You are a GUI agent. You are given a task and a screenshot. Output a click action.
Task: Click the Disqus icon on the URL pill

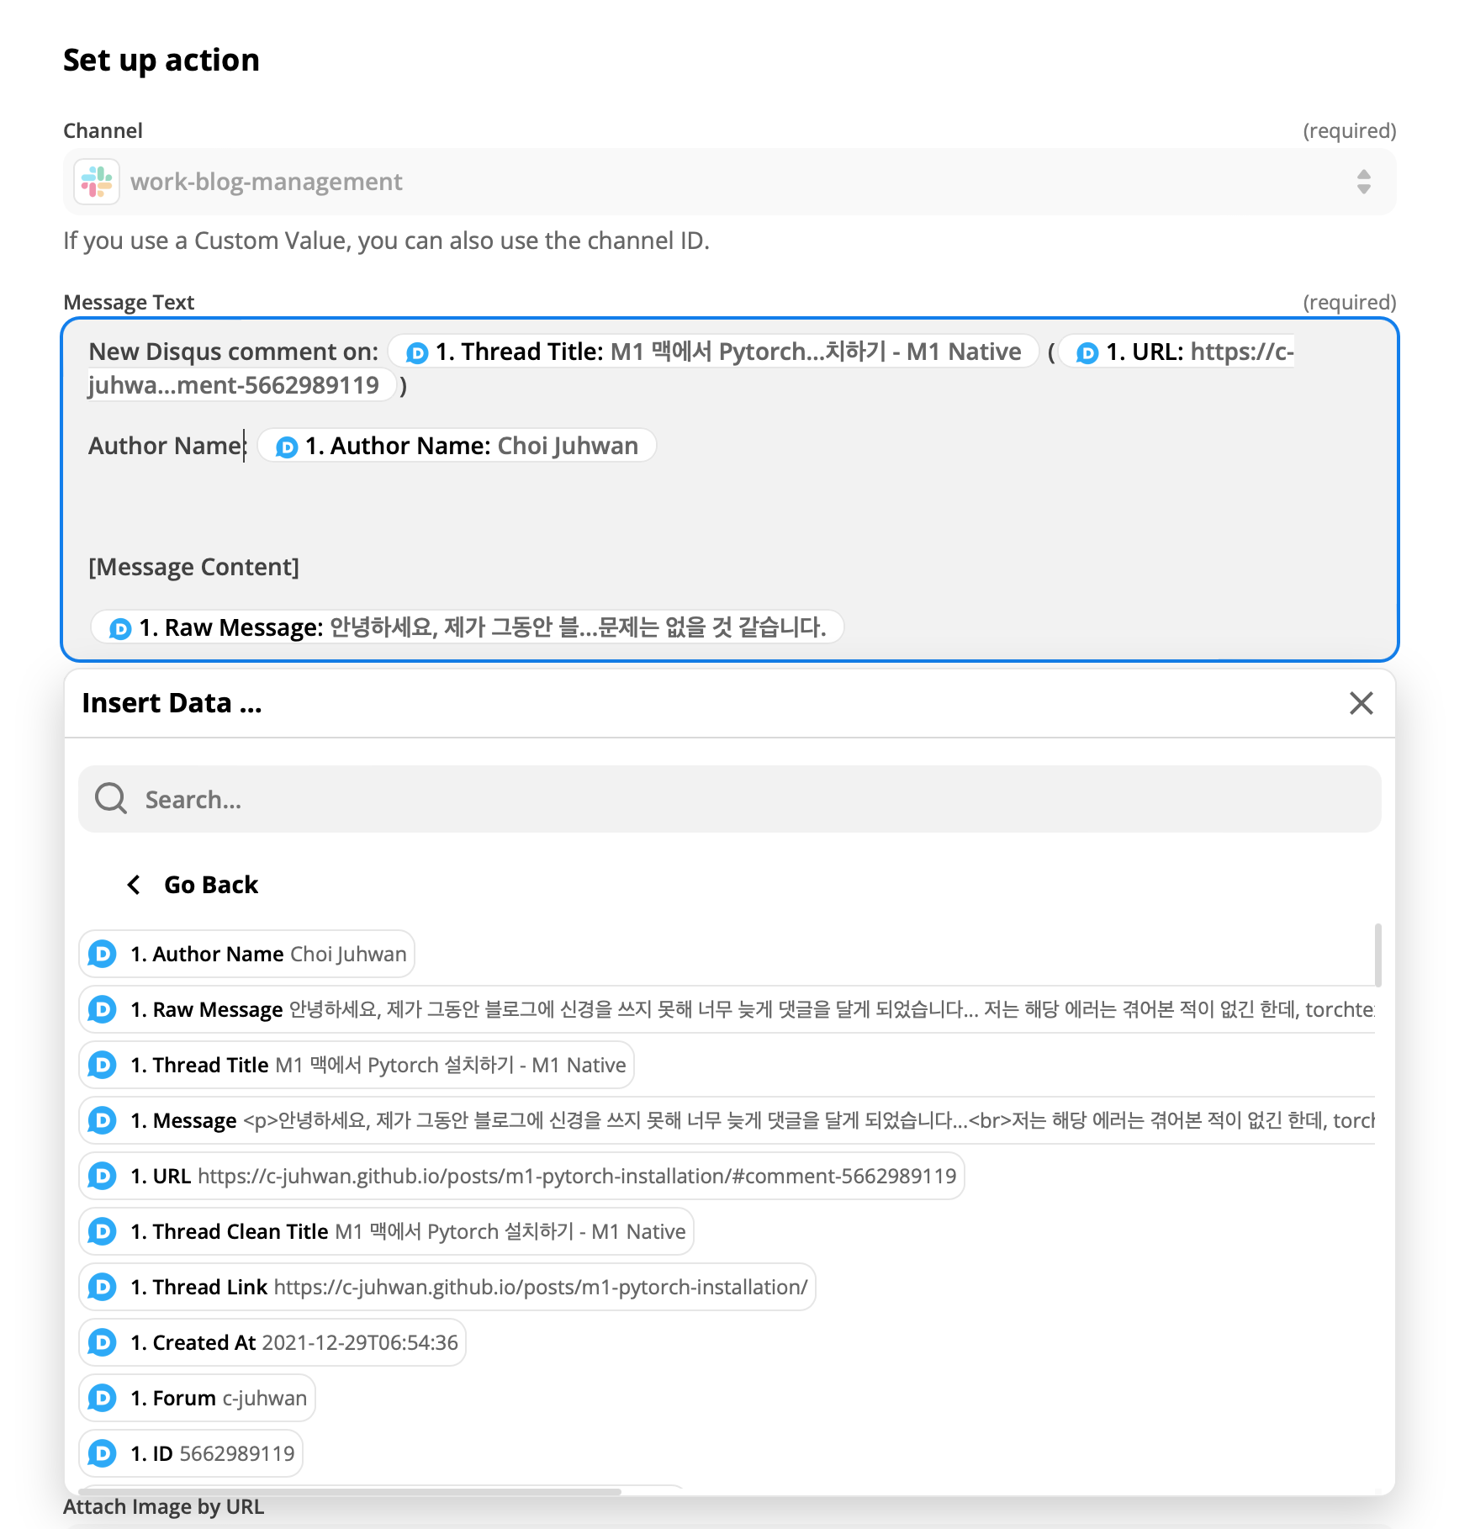(x=102, y=1175)
